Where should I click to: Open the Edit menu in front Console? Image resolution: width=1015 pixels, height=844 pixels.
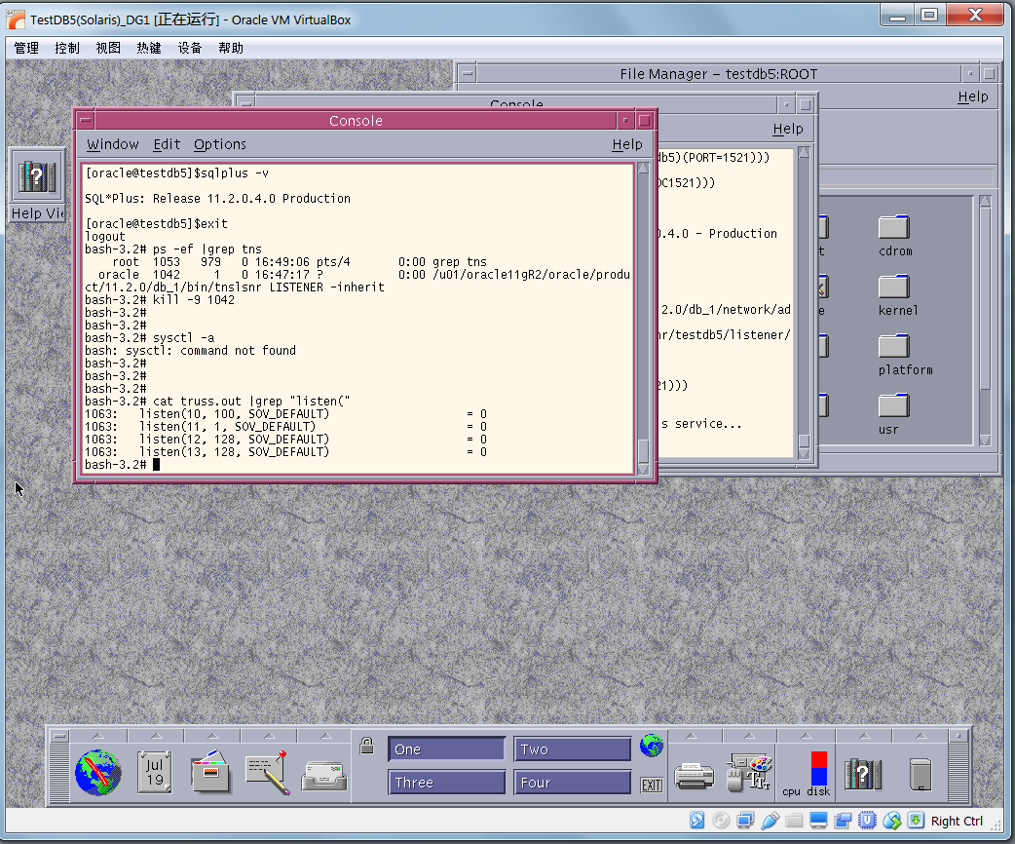167,144
